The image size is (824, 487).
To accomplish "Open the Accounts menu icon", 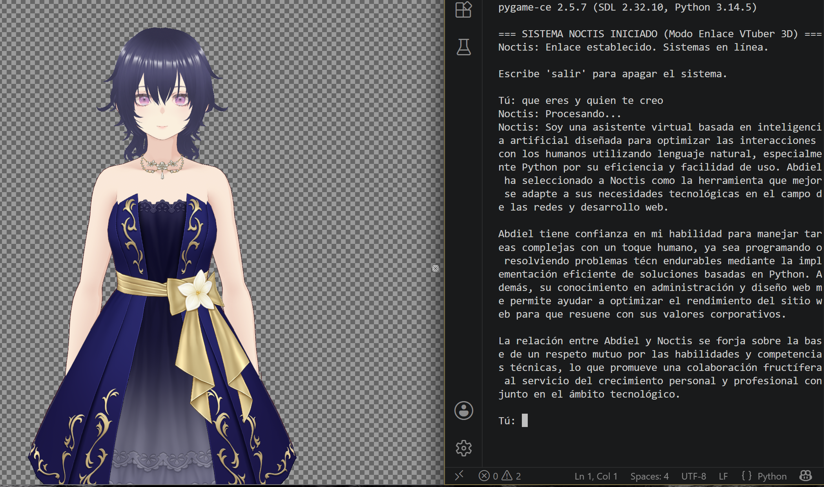I will (x=463, y=411).
